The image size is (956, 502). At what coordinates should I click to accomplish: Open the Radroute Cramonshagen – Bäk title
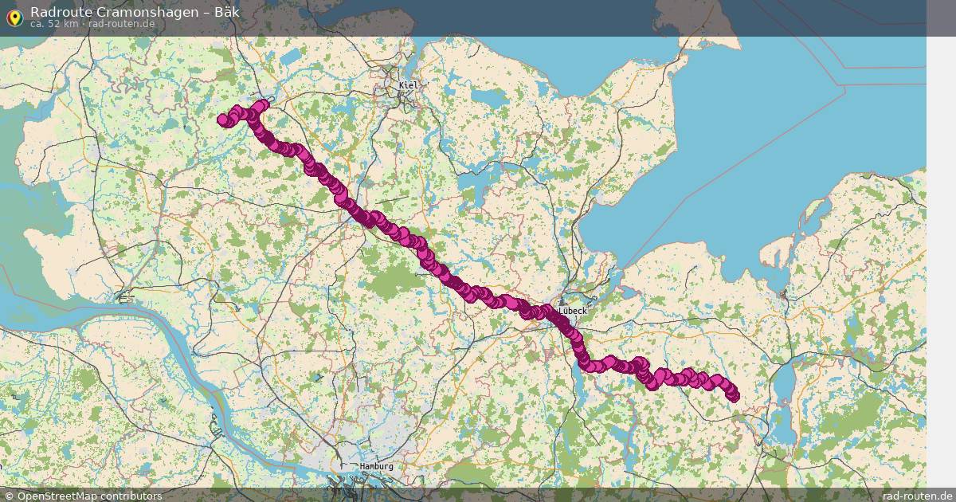pyautogui.click(x=135, y=12)
